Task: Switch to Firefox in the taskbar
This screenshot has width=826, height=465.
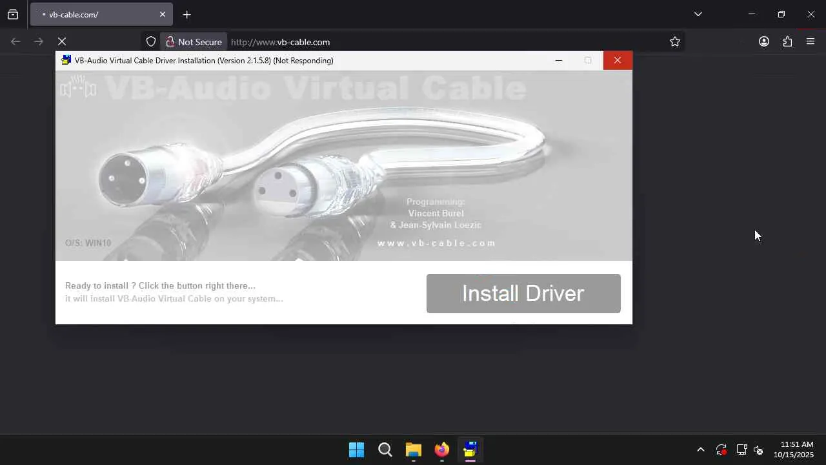Action: coord(442,449)
